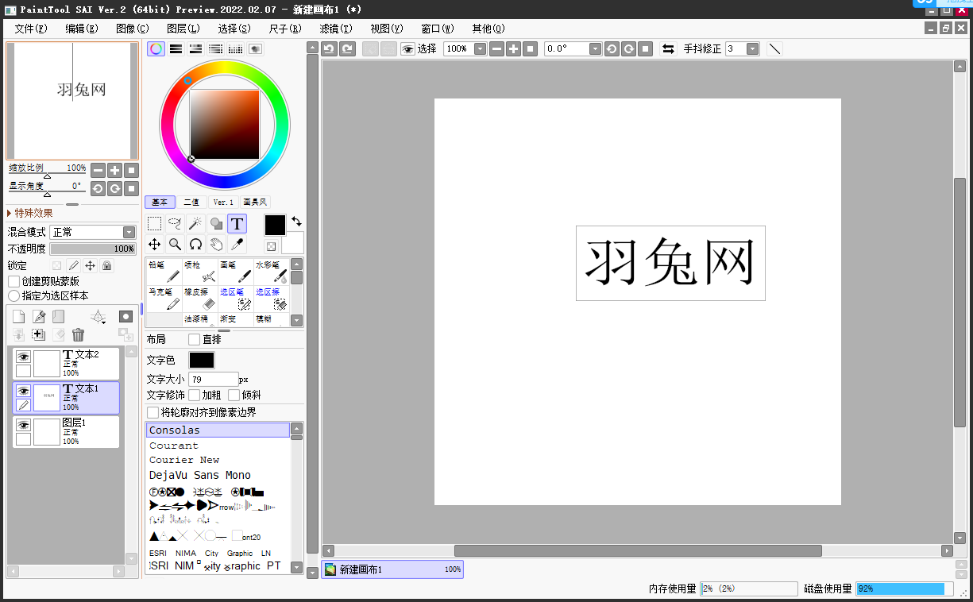The width and height of the screenshot is (973, 602).
Task: Select the rectangular selection tool
Action: 155,224
